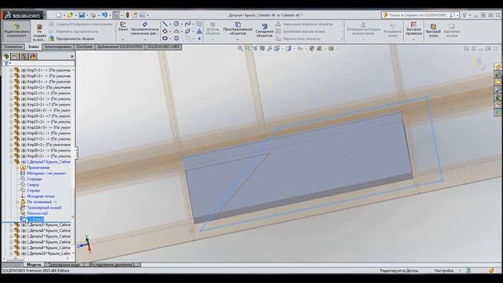The width and height of the screenshot is (503, 283).
Task: Switch to the Эскиз (Sketch) tab
Action: pos(33,47)
